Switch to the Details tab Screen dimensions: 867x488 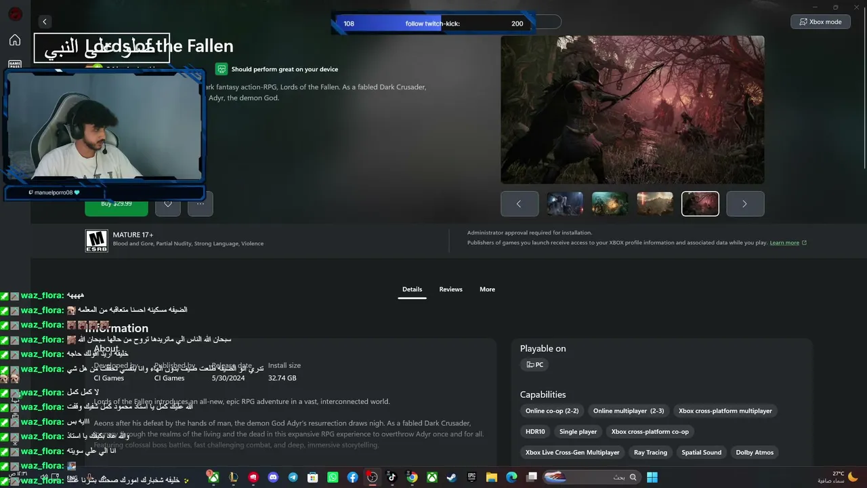tap(412, 289)
